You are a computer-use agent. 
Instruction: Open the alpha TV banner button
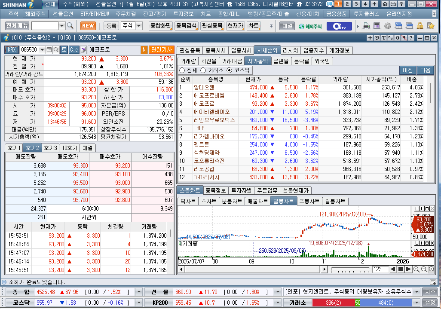(x=339, y=26)
